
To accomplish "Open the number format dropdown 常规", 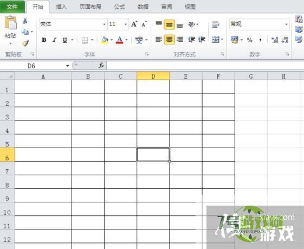I will tap(260, 24).
